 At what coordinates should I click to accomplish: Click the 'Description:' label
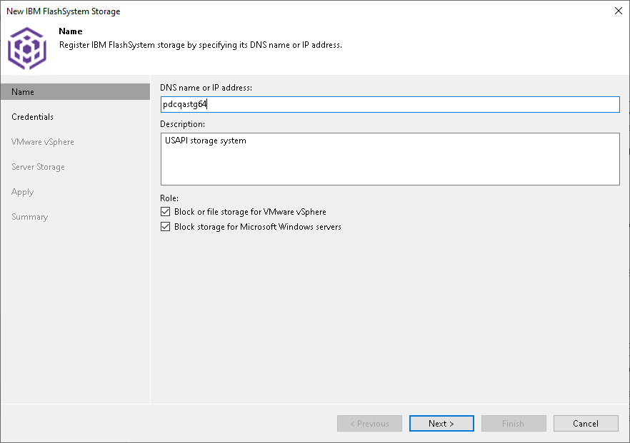point(182,124)
